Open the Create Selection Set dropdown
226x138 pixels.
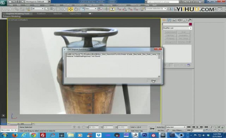coord(156,9)
